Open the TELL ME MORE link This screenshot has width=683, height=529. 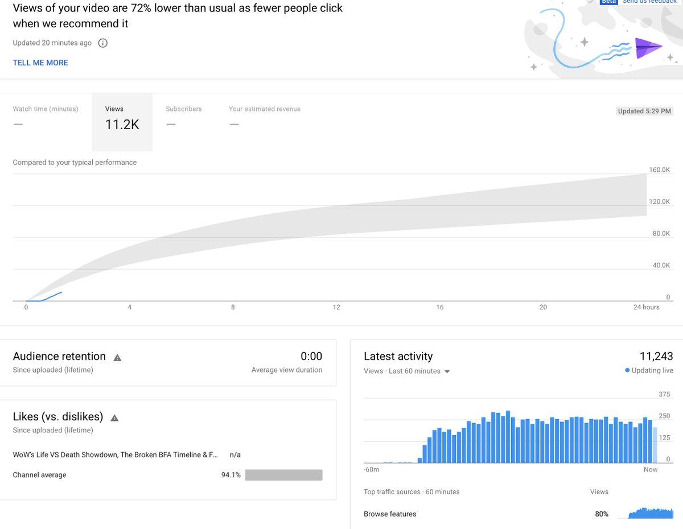pos(40,63)
